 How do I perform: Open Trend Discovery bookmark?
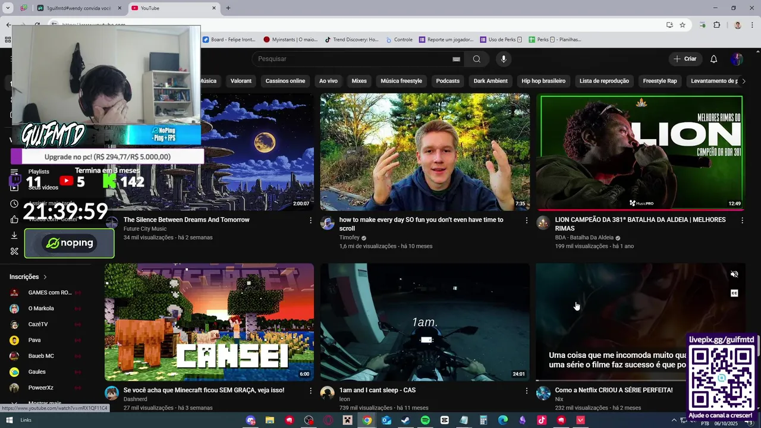[351, 40]
